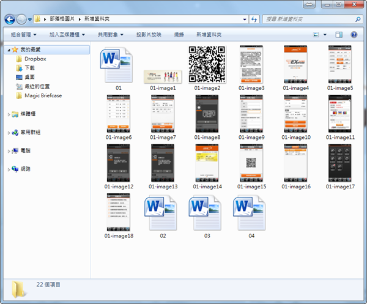Open the view options dropdown arrow
367x304 pixels.
(325, 35)
